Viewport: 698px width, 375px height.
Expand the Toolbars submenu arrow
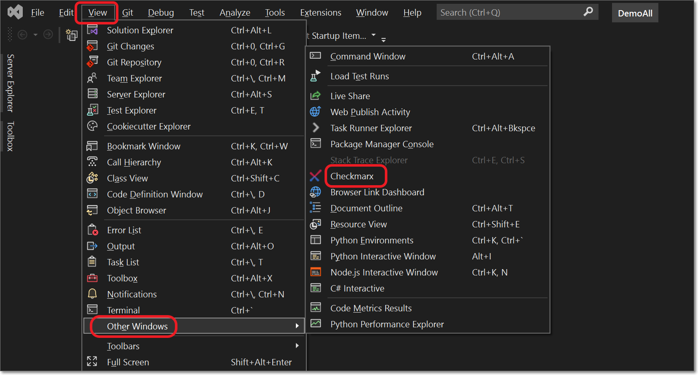297,345
